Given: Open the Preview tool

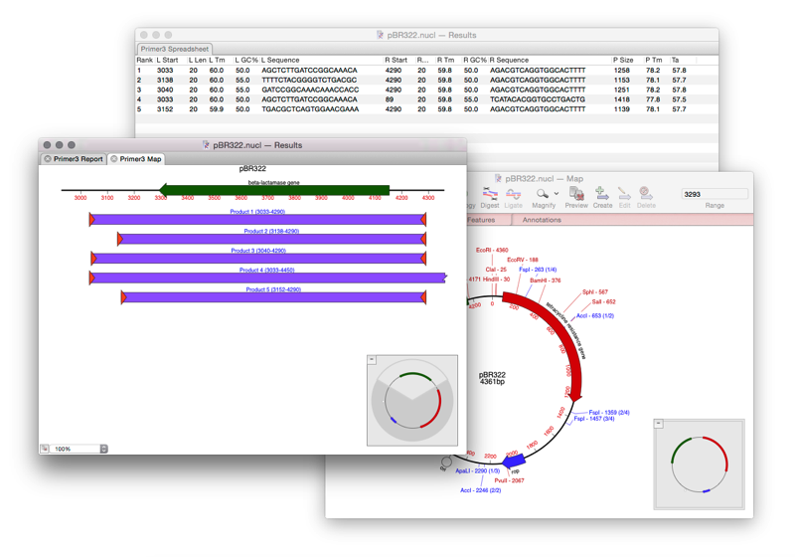Looking at the screenshot, I should click(x=576, y=196).
